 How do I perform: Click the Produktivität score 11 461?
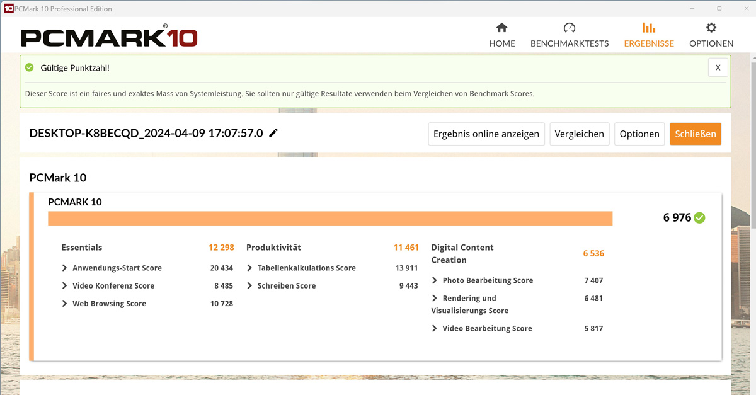coord(406,248)
